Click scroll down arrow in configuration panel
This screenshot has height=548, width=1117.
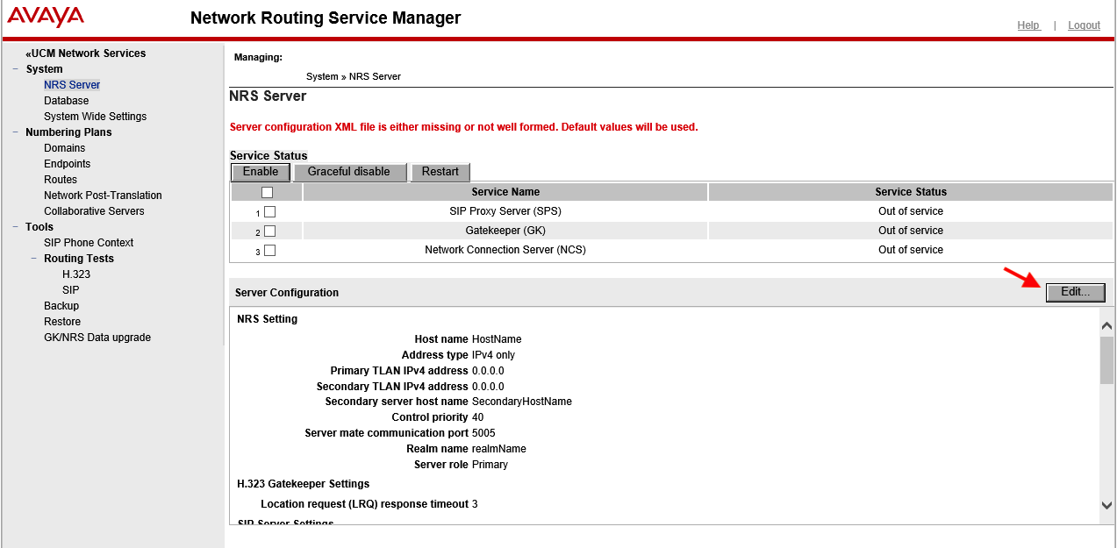point(1107,506)
